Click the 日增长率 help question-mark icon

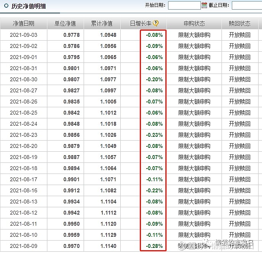156,23
